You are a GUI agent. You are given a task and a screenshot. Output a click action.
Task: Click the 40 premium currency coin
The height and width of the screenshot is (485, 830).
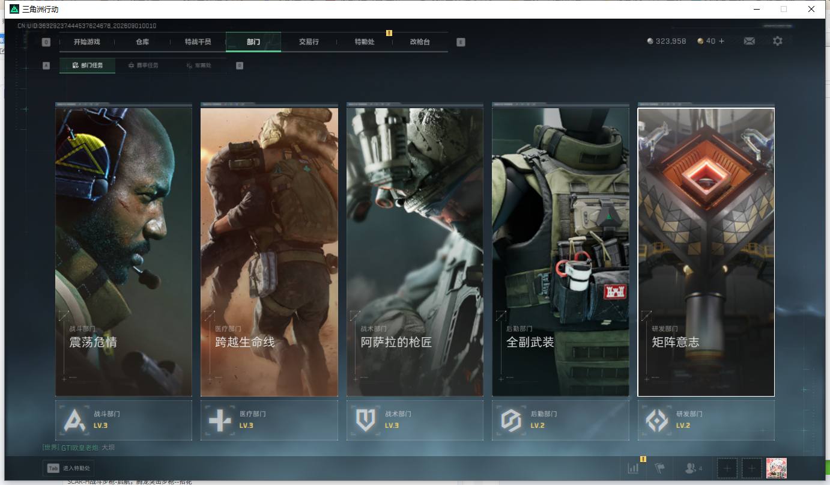(x=700, y=41)
